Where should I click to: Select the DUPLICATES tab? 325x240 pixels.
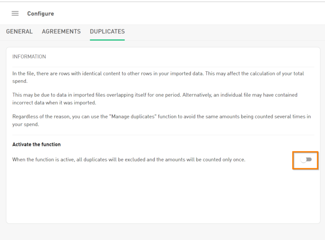click(107, 32)
